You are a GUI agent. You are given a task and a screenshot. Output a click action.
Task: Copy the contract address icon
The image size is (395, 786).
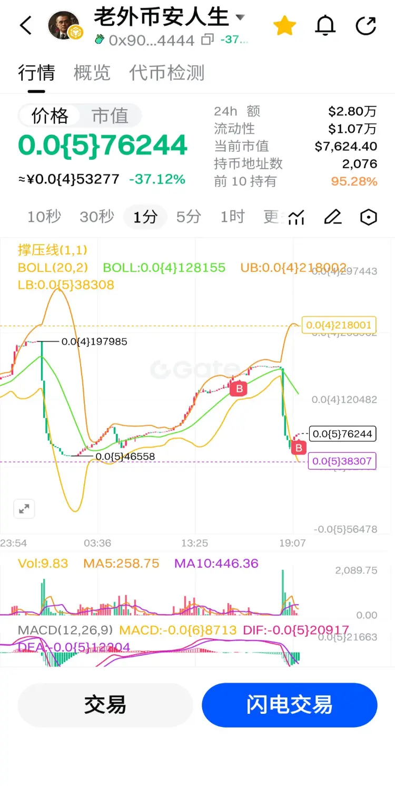click(208, 40)
